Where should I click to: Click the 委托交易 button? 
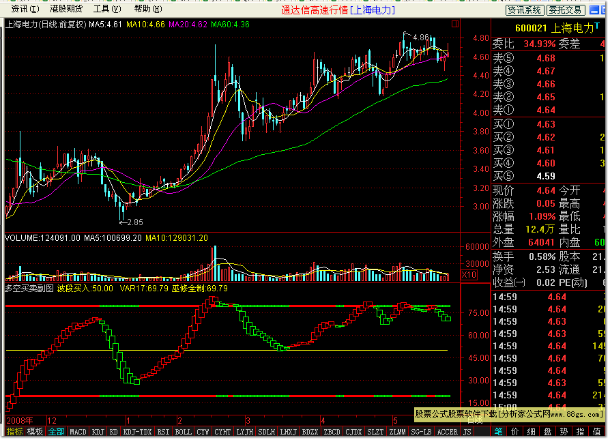click(x=565, y=10)
